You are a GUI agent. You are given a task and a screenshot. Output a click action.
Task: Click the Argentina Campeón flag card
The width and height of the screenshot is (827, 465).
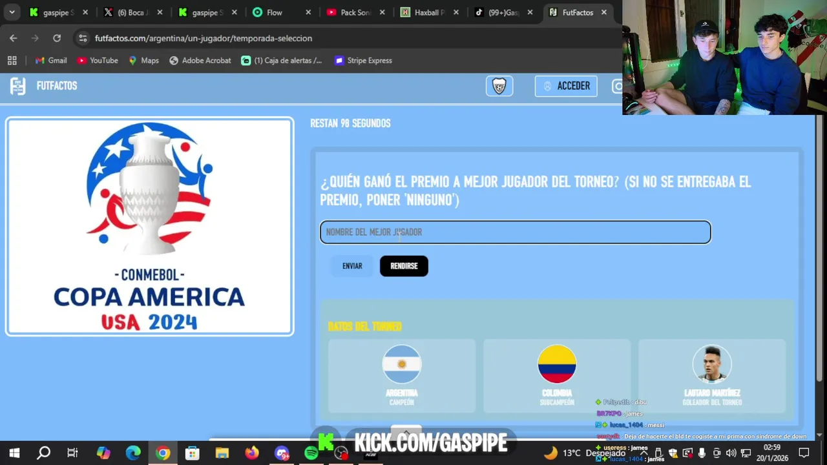click(402, 376)
